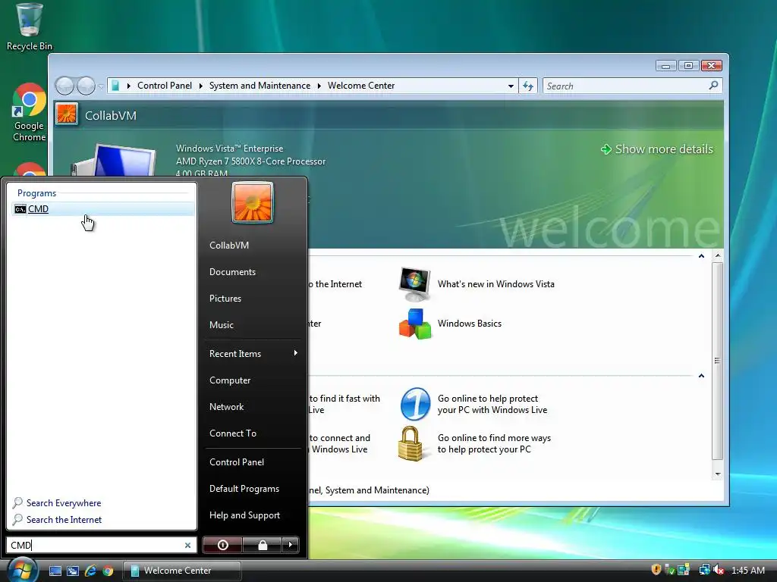
Task: Click the search magnifier icon
Action: tap(713, 86)
